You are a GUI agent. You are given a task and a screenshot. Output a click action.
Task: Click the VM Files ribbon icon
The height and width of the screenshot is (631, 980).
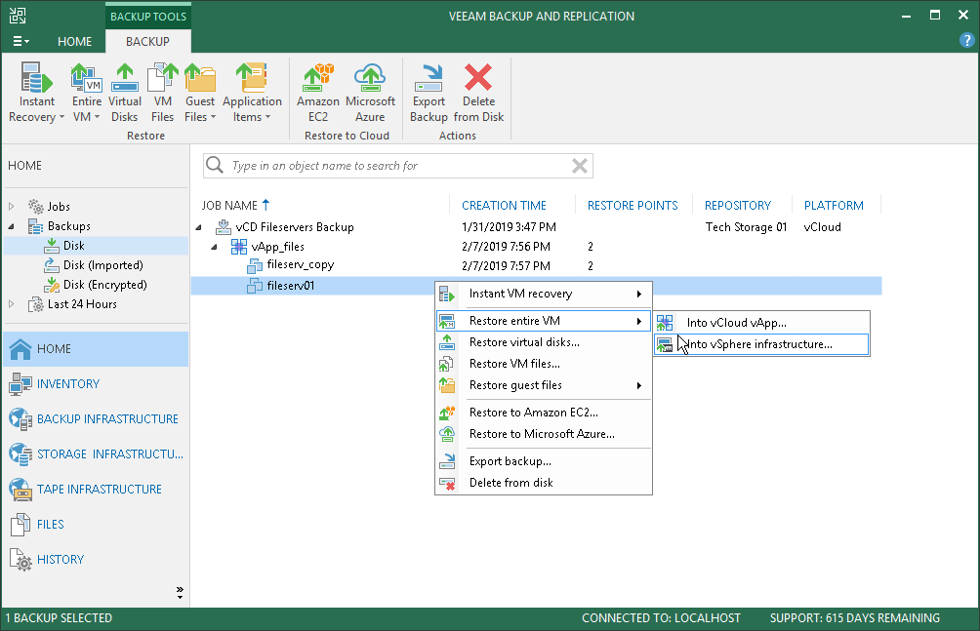point(162,78)
